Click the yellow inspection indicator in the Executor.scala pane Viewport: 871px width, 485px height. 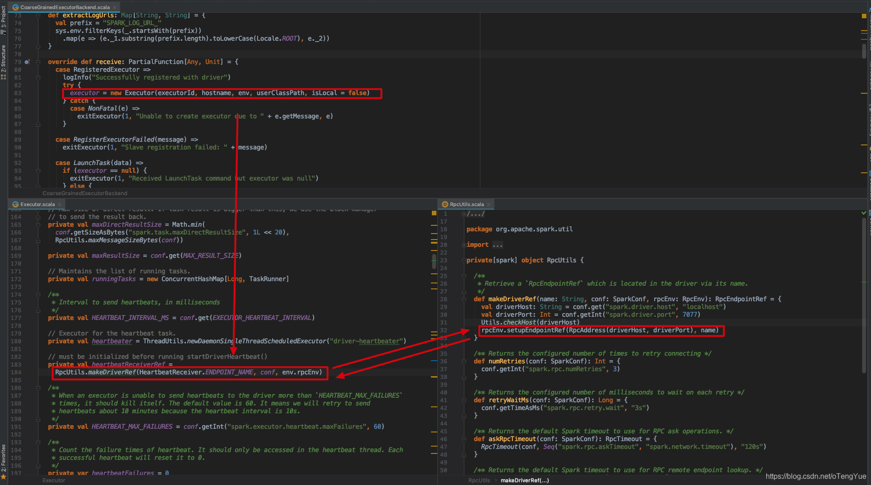434,213
